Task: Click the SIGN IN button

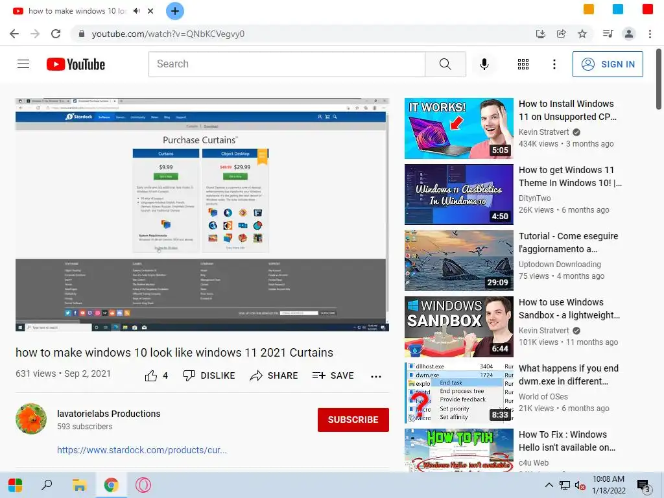Action: pyautogui.click(x=608, y=64)
